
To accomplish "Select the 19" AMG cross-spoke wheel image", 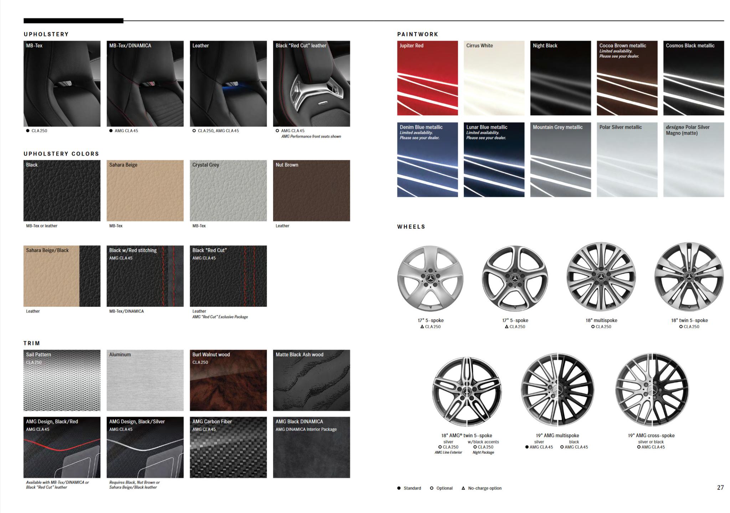I will click(x=652, y=390).
